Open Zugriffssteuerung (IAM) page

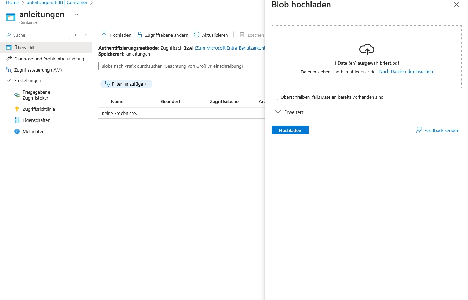tap(38, 70)
